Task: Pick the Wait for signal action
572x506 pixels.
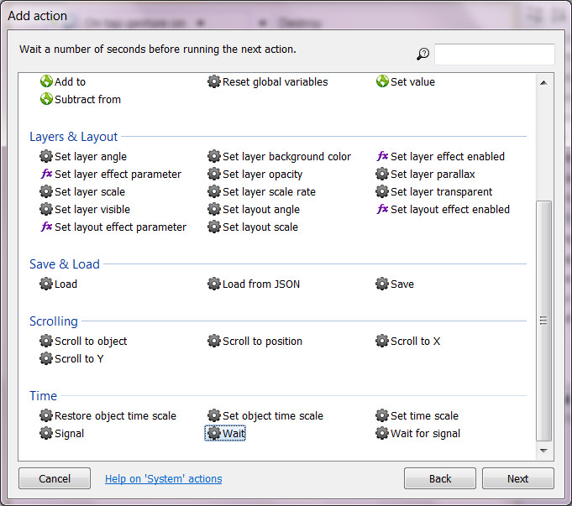Action: (x=425, y=433)
